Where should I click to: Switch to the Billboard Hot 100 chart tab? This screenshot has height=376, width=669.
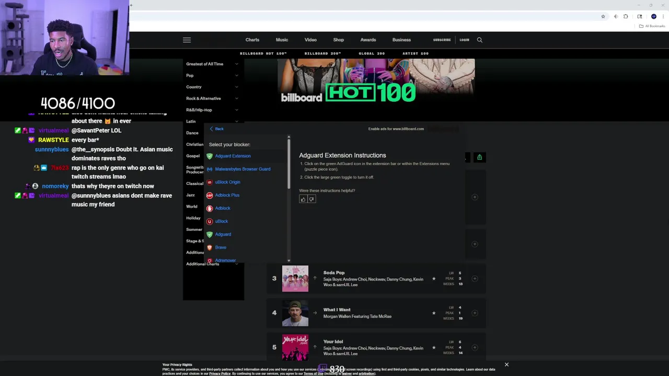(263, 53)
